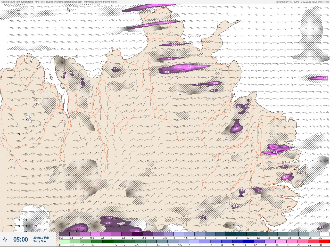Select lower legend dark green swatch between 1 and 1.5
The image size is (330, 247).
pyautogui.click(x=108, y=242)
